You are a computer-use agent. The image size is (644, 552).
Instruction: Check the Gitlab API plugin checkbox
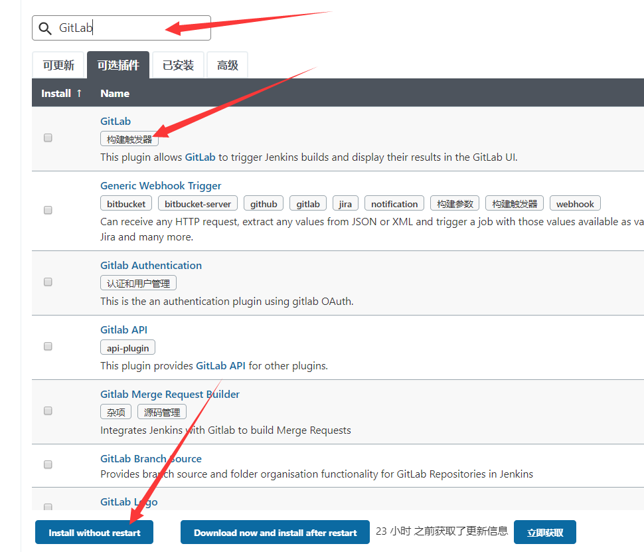(x=48, y=347)
